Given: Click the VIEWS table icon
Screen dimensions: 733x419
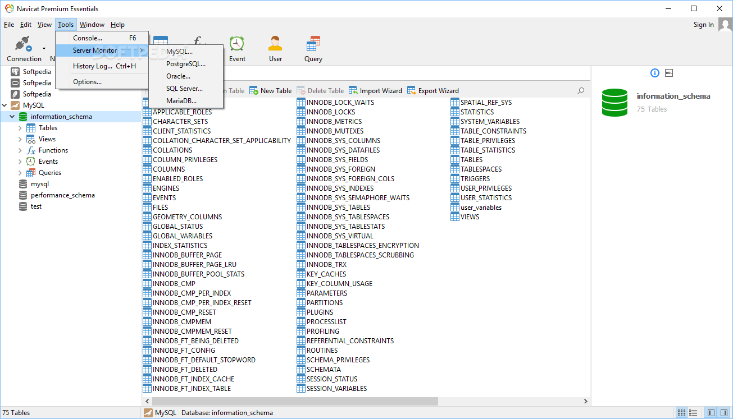Looking at the screenshot, I should pyautogui.click(x=455, y=217).
